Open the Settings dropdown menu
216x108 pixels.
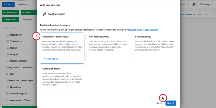click(206, 4)
